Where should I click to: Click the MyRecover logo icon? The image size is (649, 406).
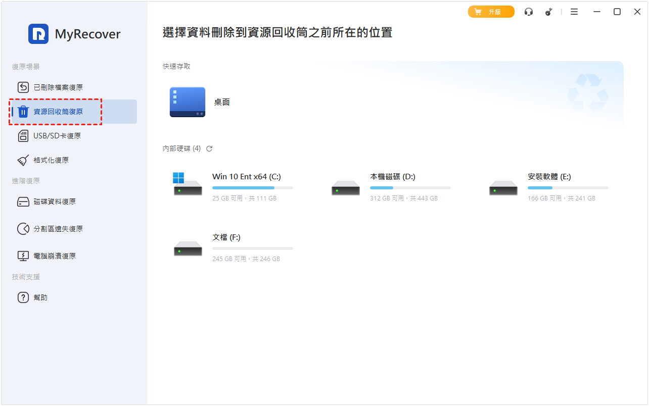[x=38, y=34]
